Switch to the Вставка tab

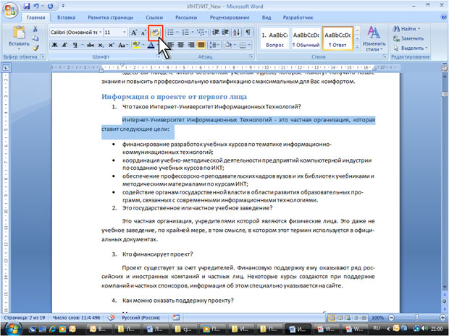66,17
